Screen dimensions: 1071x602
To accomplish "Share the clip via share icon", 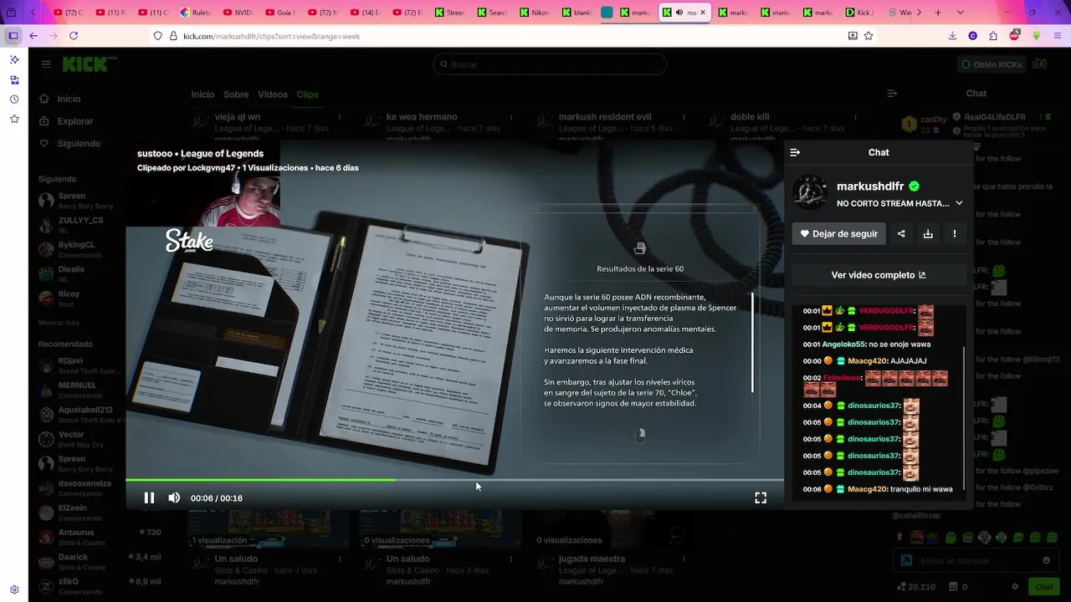I will pyautogui.click(x=901, y=234).
